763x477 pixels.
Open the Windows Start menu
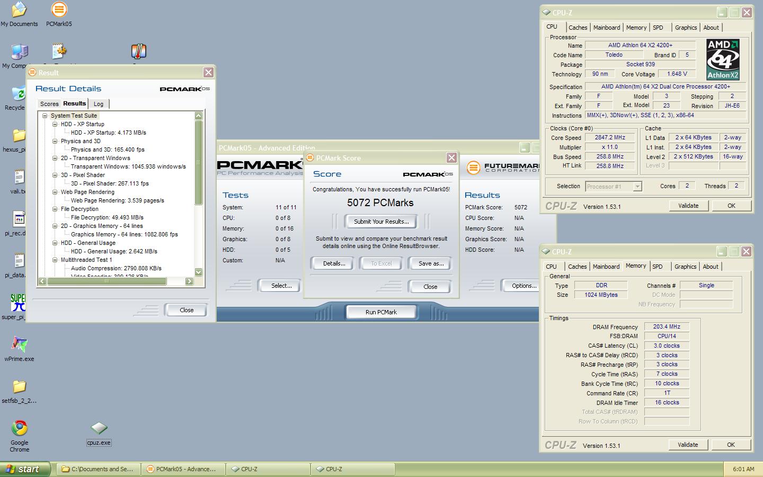25,469
